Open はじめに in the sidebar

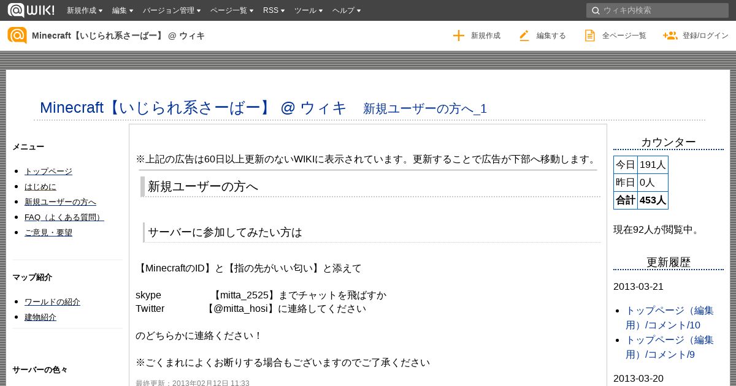tap(40, 186)
